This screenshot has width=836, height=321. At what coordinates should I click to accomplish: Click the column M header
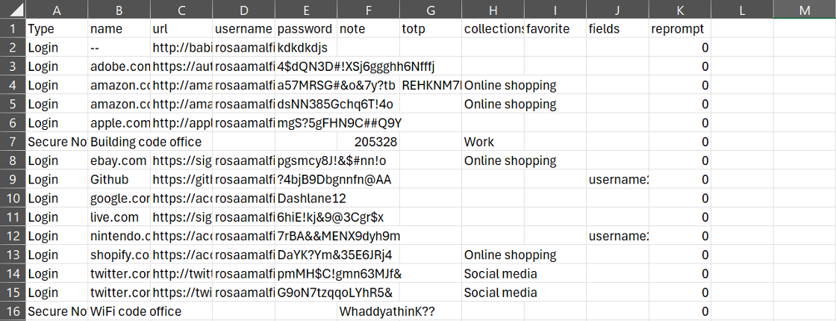(804, 10)
